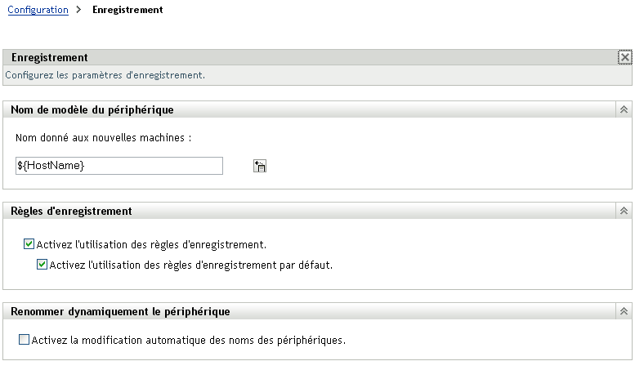
Task: Uncheck Activez l'utilisation des règles d'enregistrement
Action: tap(29, 244)
